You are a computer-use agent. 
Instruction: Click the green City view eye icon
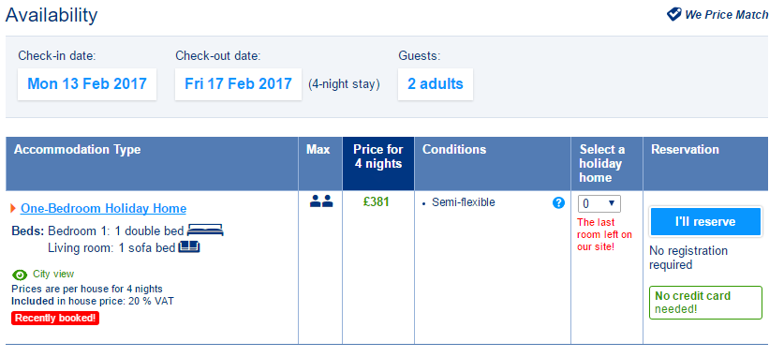tap(20, 275)
